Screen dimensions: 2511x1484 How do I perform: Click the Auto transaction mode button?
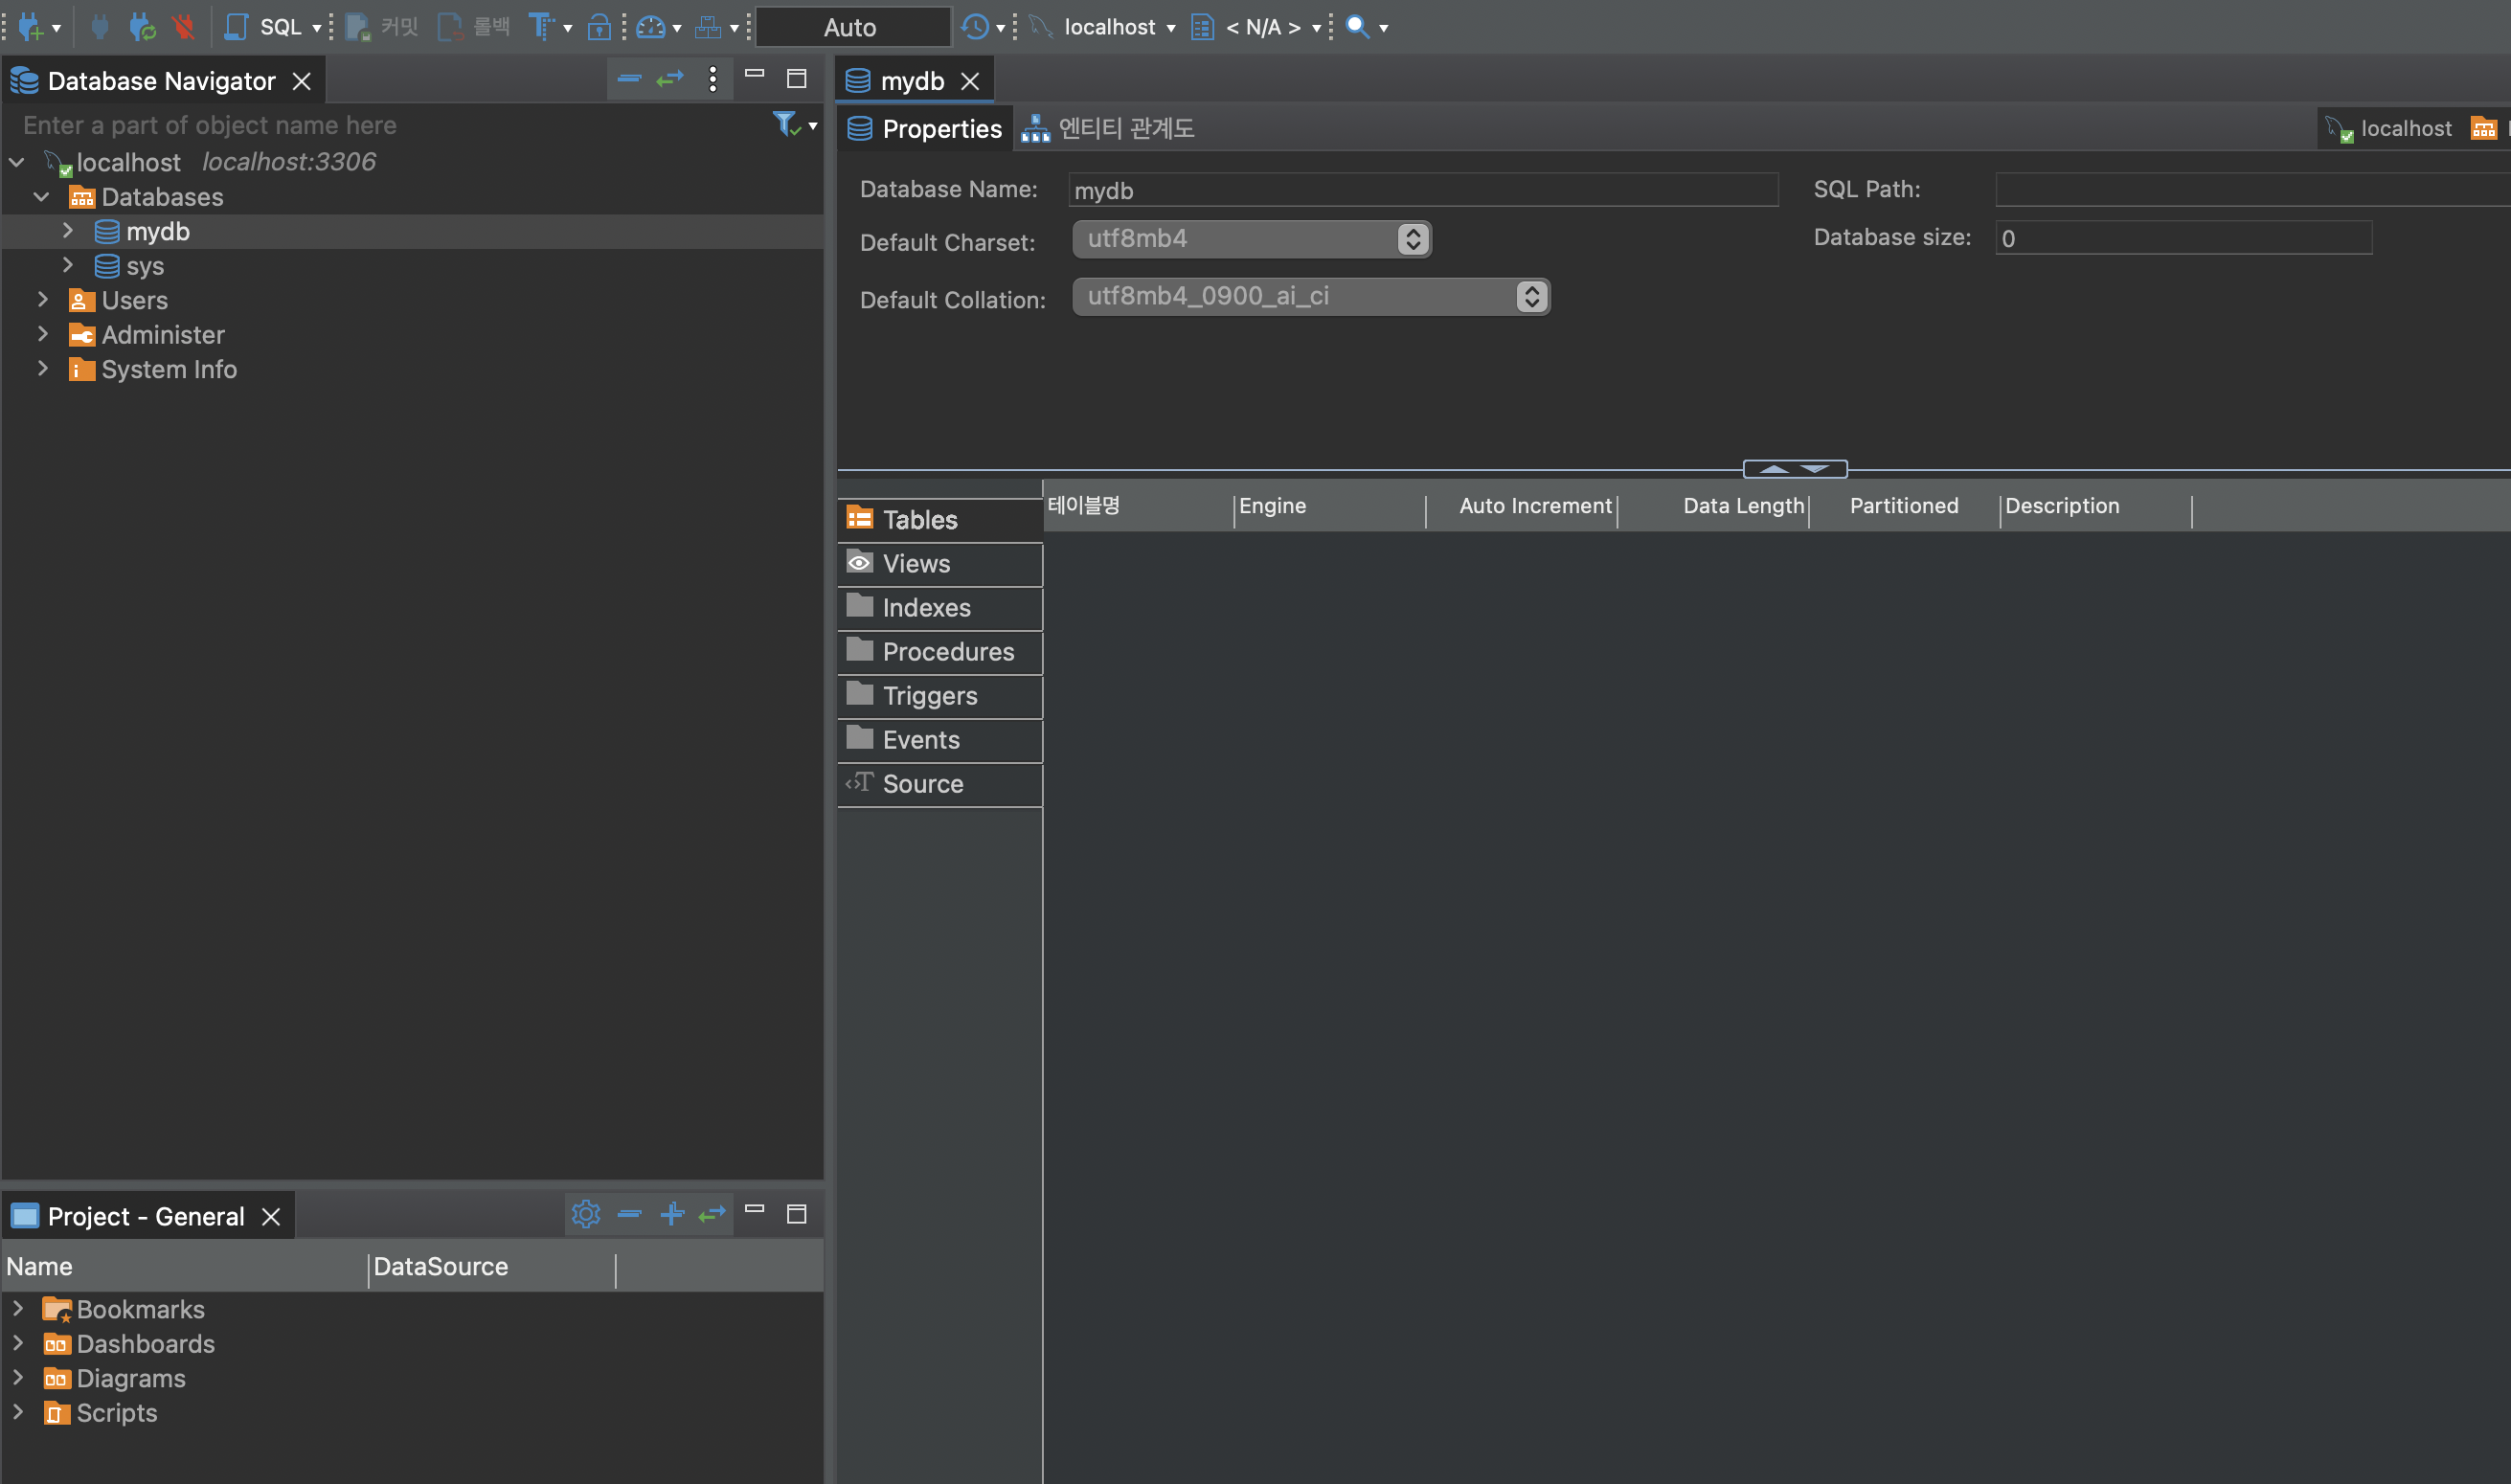point(851,27)
